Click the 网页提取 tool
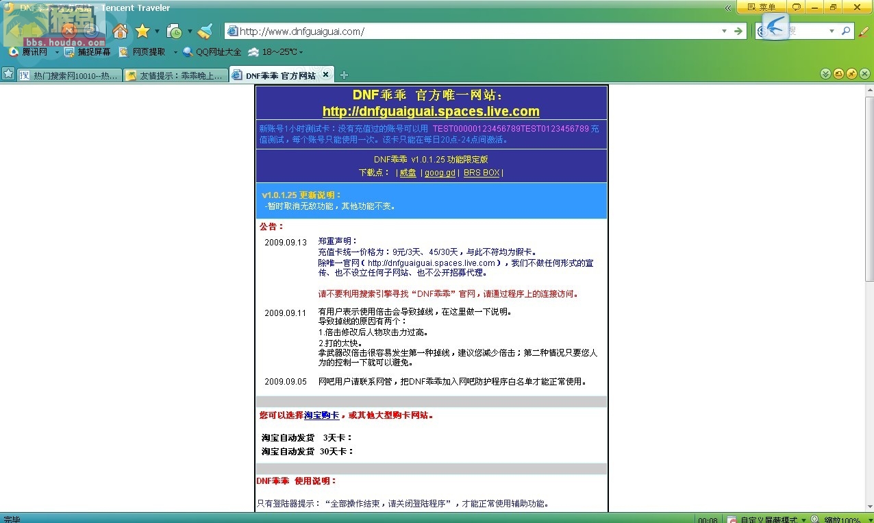 click(142, 51)
